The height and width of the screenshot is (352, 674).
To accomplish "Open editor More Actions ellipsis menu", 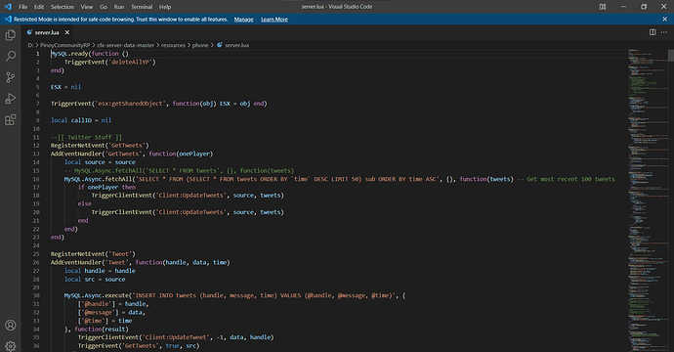I will click(x=664, y=32).
